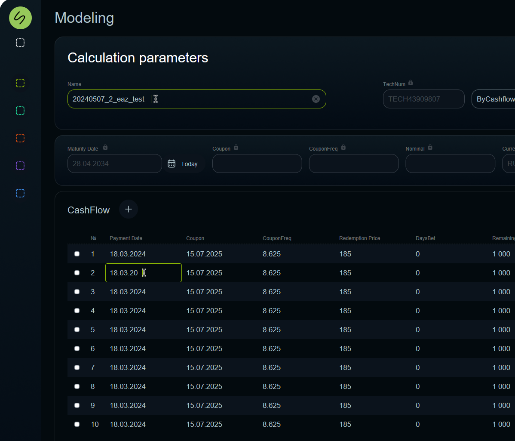Edit the Payment Date cell in row 2
This screenshot has height=441, width=515.
click(143, 273)
